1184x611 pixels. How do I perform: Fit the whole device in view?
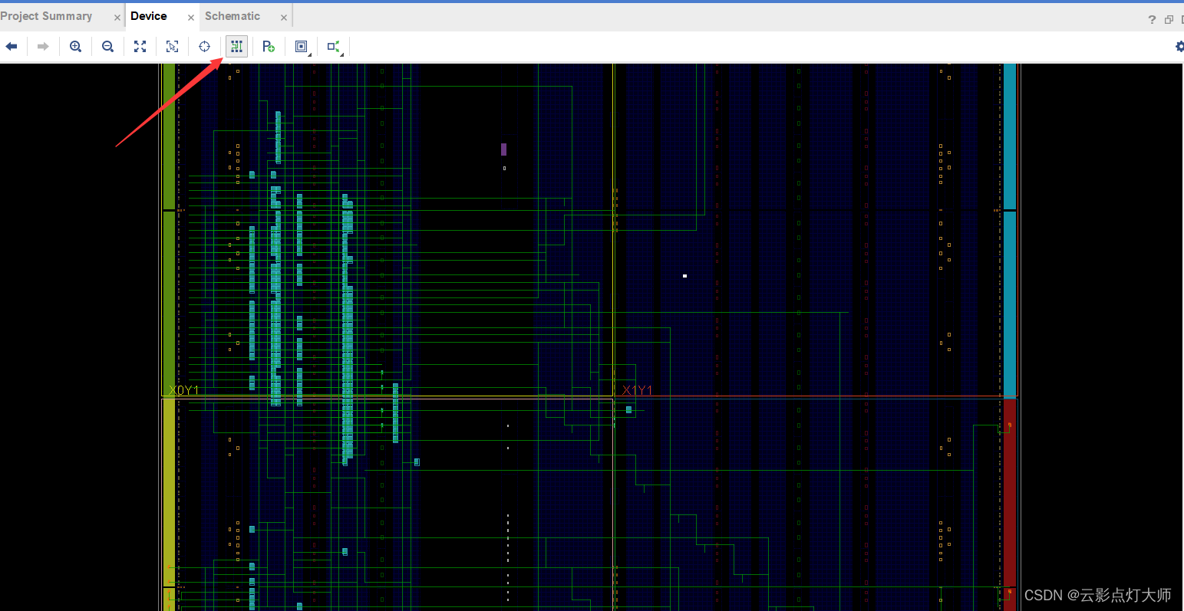140,47
